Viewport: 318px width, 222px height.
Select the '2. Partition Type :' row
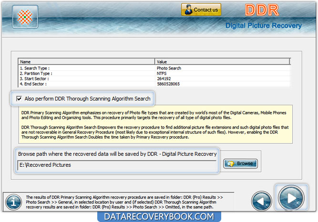coord(154,73)
